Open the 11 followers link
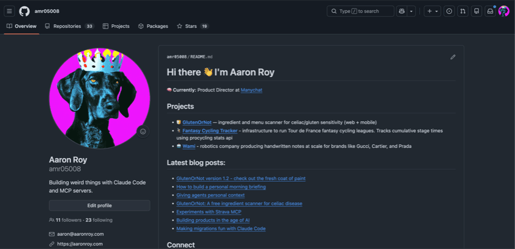The image size is (515, 249). point(67,220)
